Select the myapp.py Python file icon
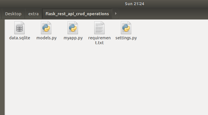Screen dimensions: 208x115 tap(73, 28)
